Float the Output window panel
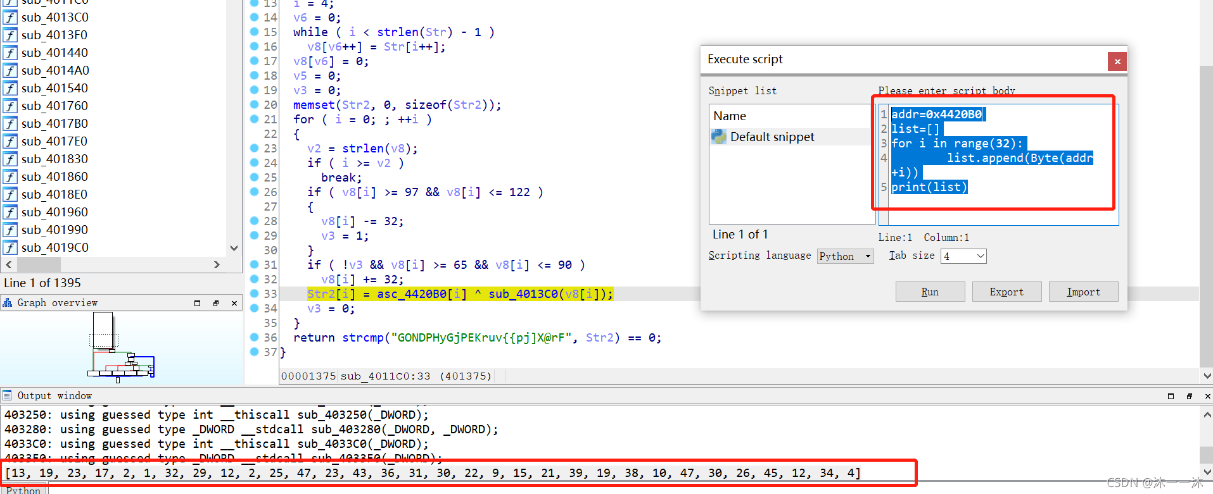 coord(1189,396)
